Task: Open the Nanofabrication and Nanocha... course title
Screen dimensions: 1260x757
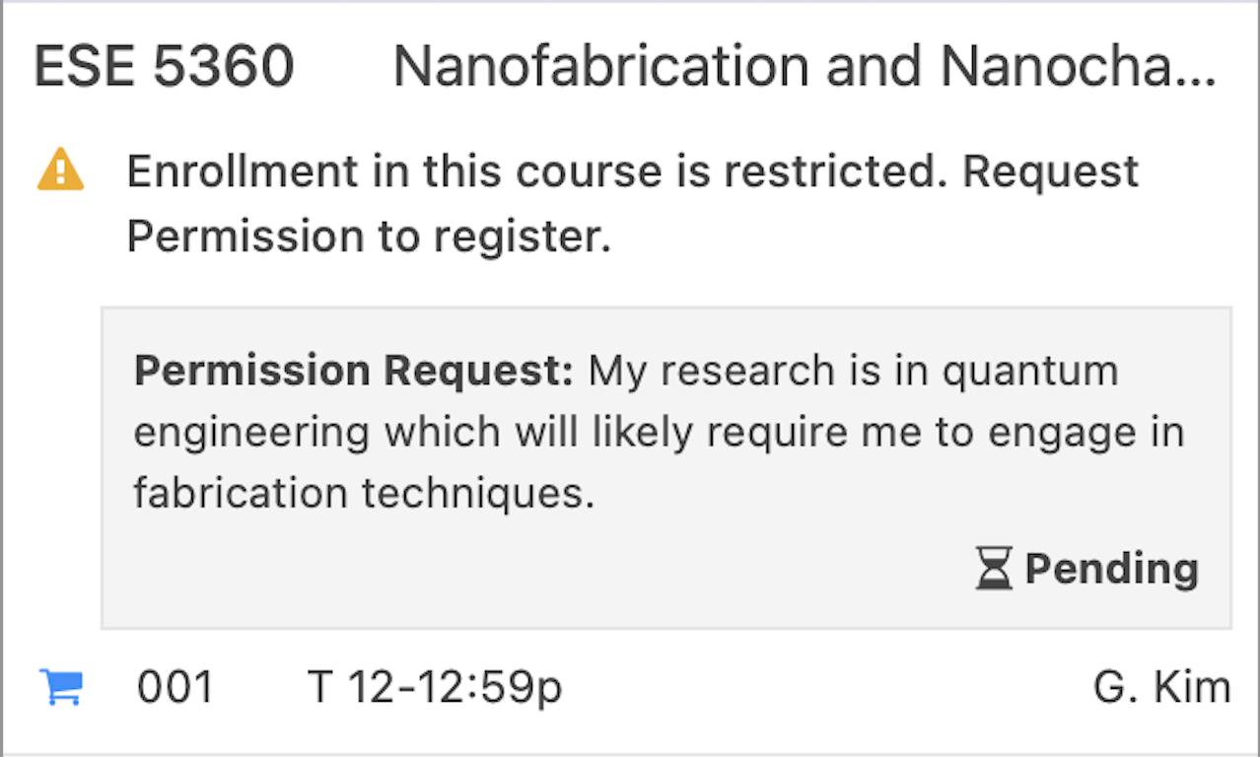Action: click(805, 67)
